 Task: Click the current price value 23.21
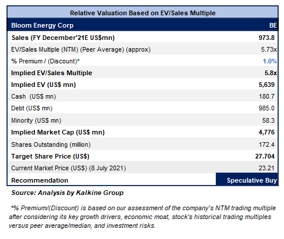point(266,168)
